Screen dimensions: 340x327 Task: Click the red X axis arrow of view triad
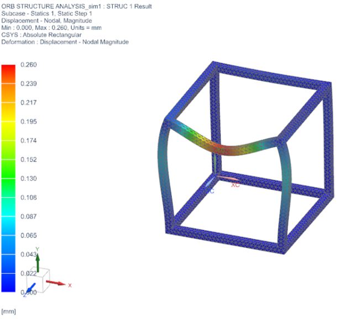pyautogui.click(x=55, y=283)
